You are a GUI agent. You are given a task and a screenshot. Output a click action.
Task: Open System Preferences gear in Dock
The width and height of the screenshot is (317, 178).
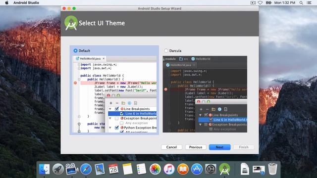(211, 169)
